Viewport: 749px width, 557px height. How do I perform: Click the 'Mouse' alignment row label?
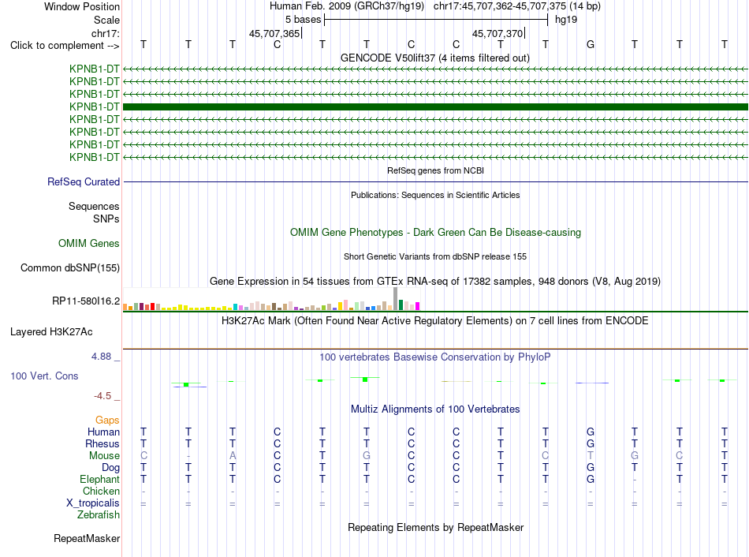click(x=105, y=456)
